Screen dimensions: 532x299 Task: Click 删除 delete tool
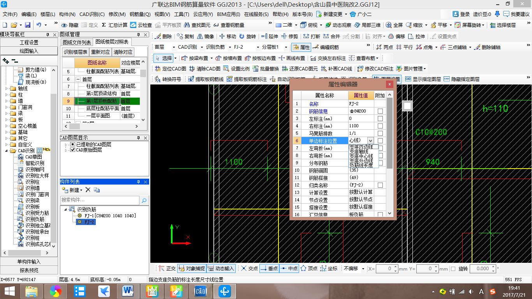coord(163,36)
